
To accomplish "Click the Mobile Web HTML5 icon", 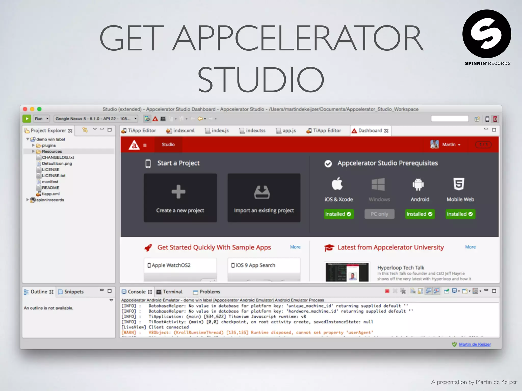I will 459,184.
